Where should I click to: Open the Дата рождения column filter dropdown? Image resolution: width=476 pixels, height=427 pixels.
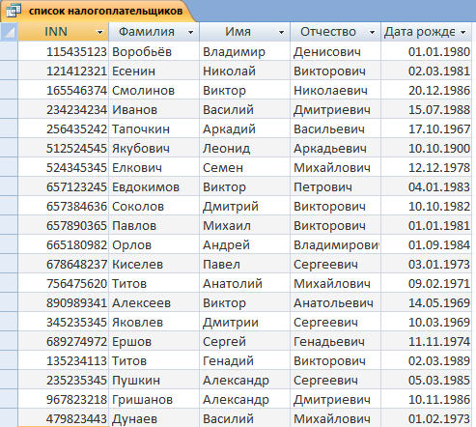coord(463,32)
